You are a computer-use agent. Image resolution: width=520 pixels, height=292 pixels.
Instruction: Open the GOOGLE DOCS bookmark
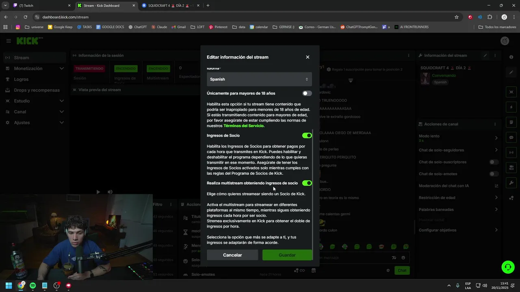pyautogui.click(x=110, y=27)
